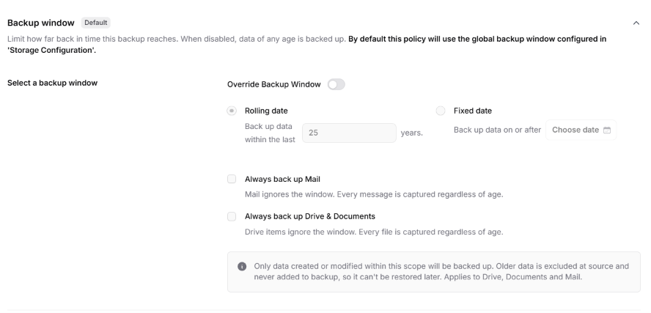Collapse the Backup window section chevron

coord(636,23)
